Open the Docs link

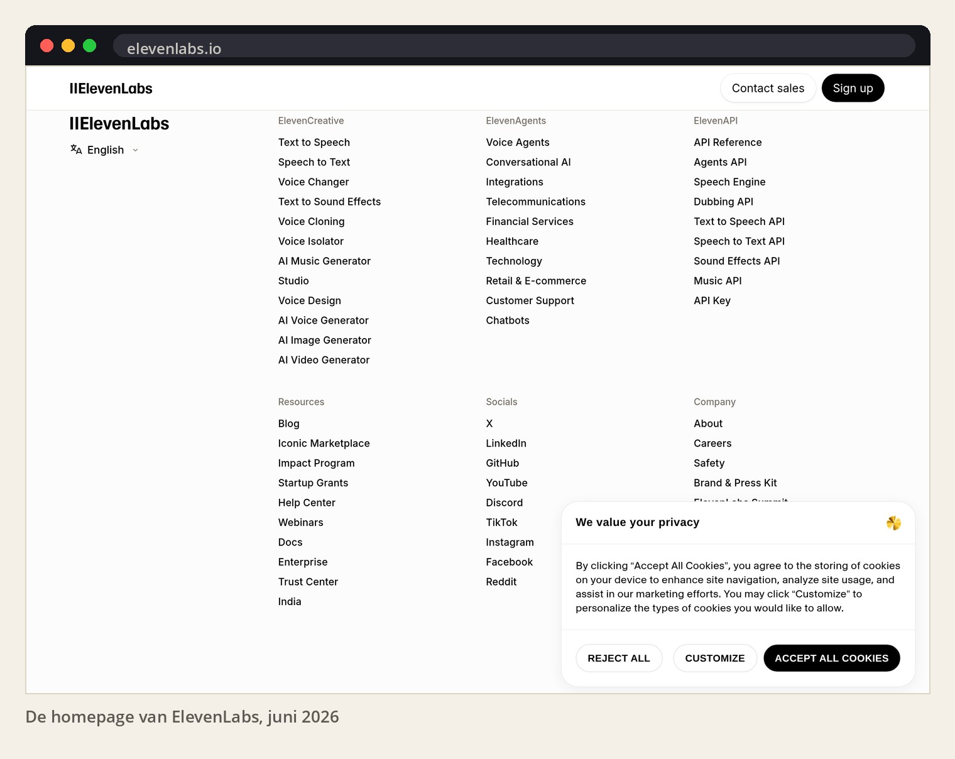tap(290, 543)
